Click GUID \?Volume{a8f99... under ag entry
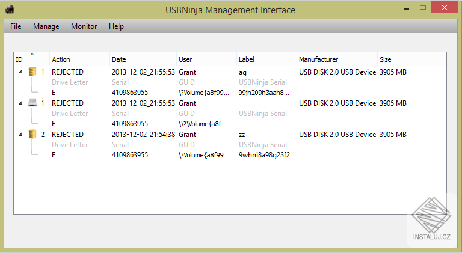 (x=203, y=93)
